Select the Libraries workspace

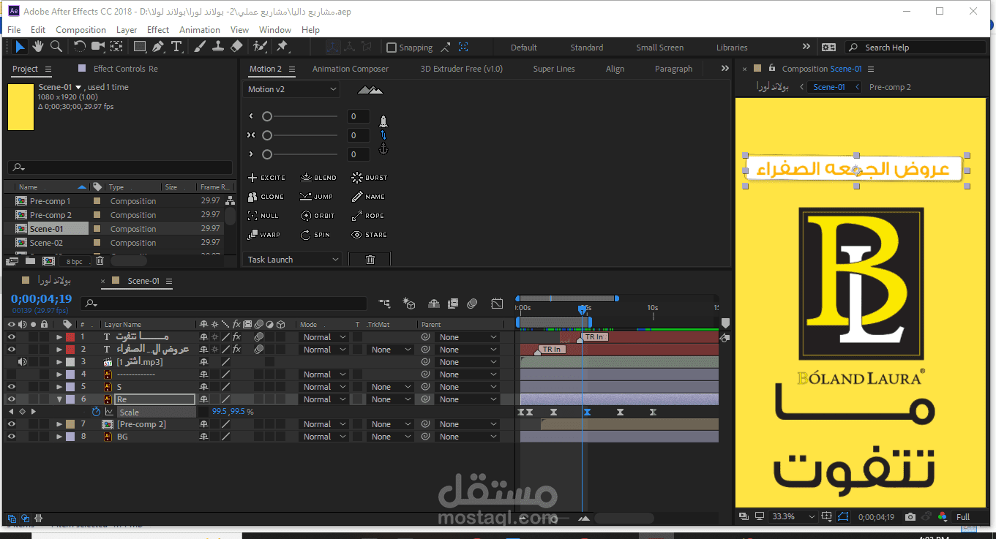point(732,48)
